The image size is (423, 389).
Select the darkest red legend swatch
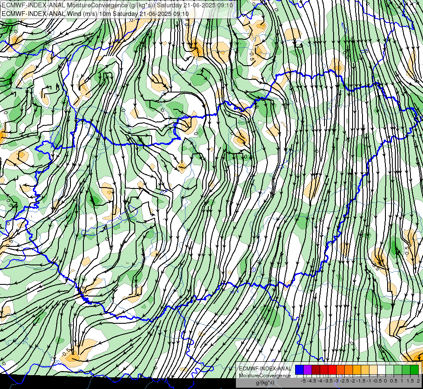316,370
